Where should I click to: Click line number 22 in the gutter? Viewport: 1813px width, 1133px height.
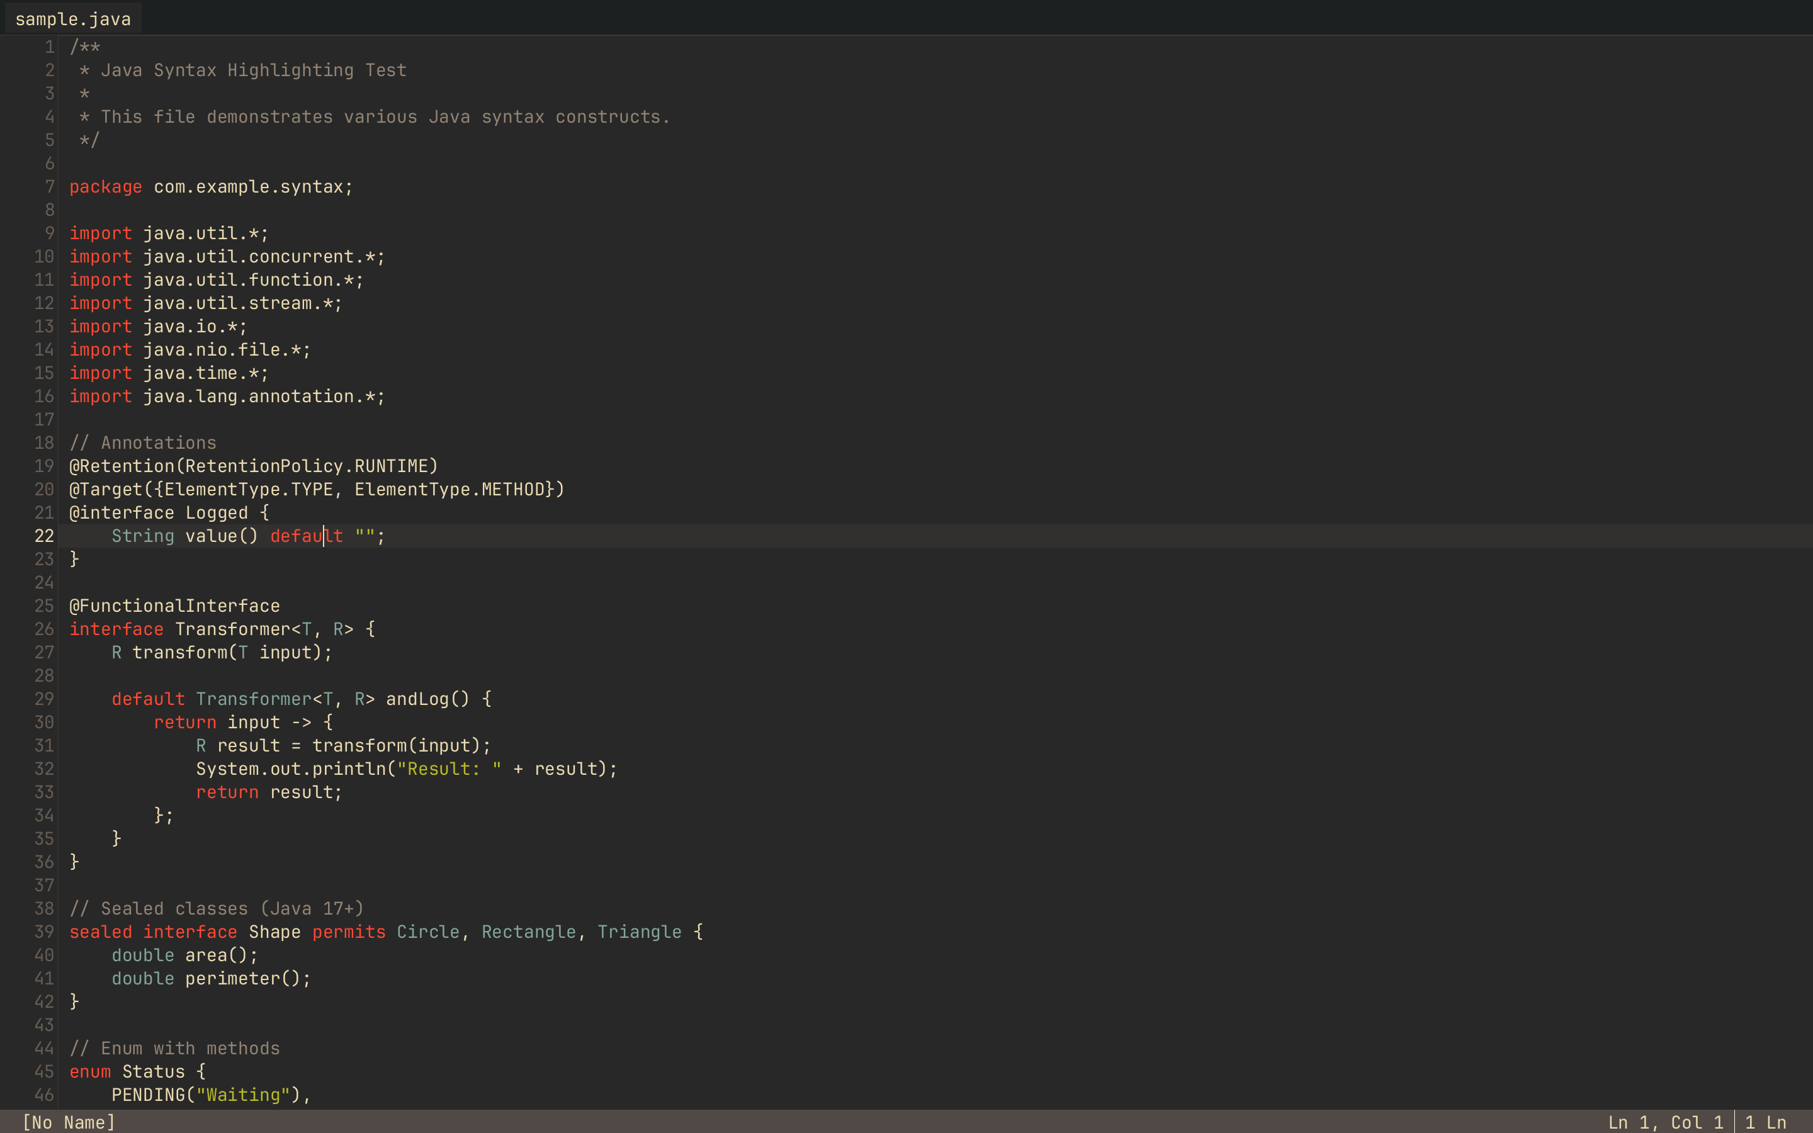coord(43,536)
